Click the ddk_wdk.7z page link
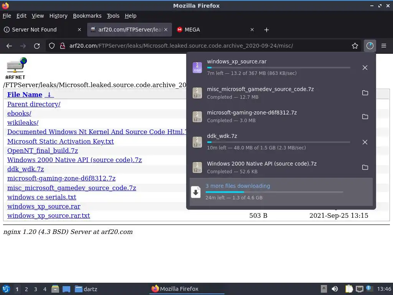The width and height of the screenshot is (393, 295). point(26,169)
